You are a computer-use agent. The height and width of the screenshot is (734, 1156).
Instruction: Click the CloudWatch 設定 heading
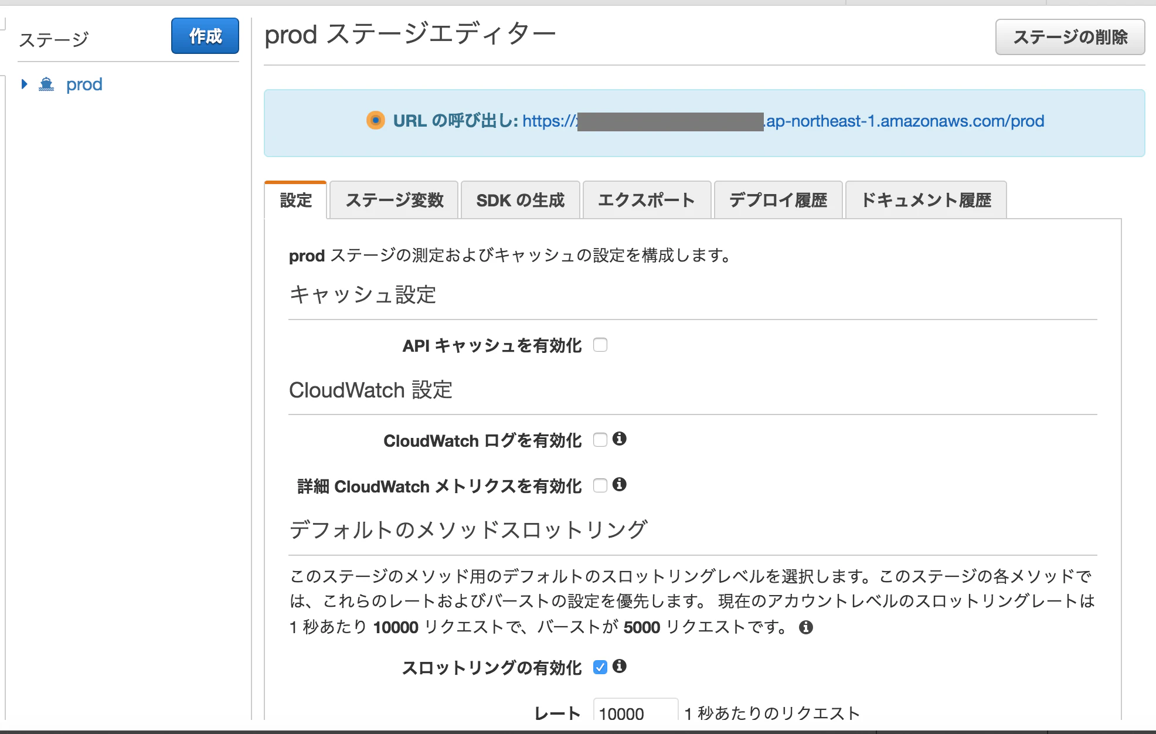point(370,390)
